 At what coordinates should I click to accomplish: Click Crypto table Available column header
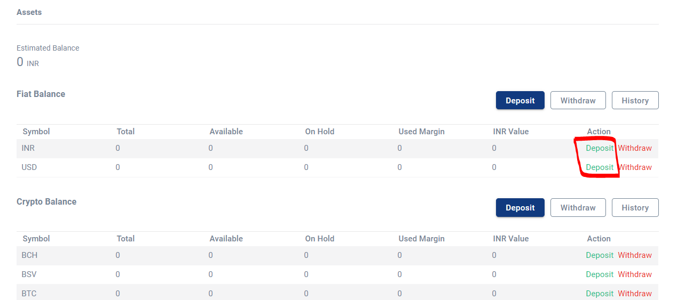click(226, 239)
